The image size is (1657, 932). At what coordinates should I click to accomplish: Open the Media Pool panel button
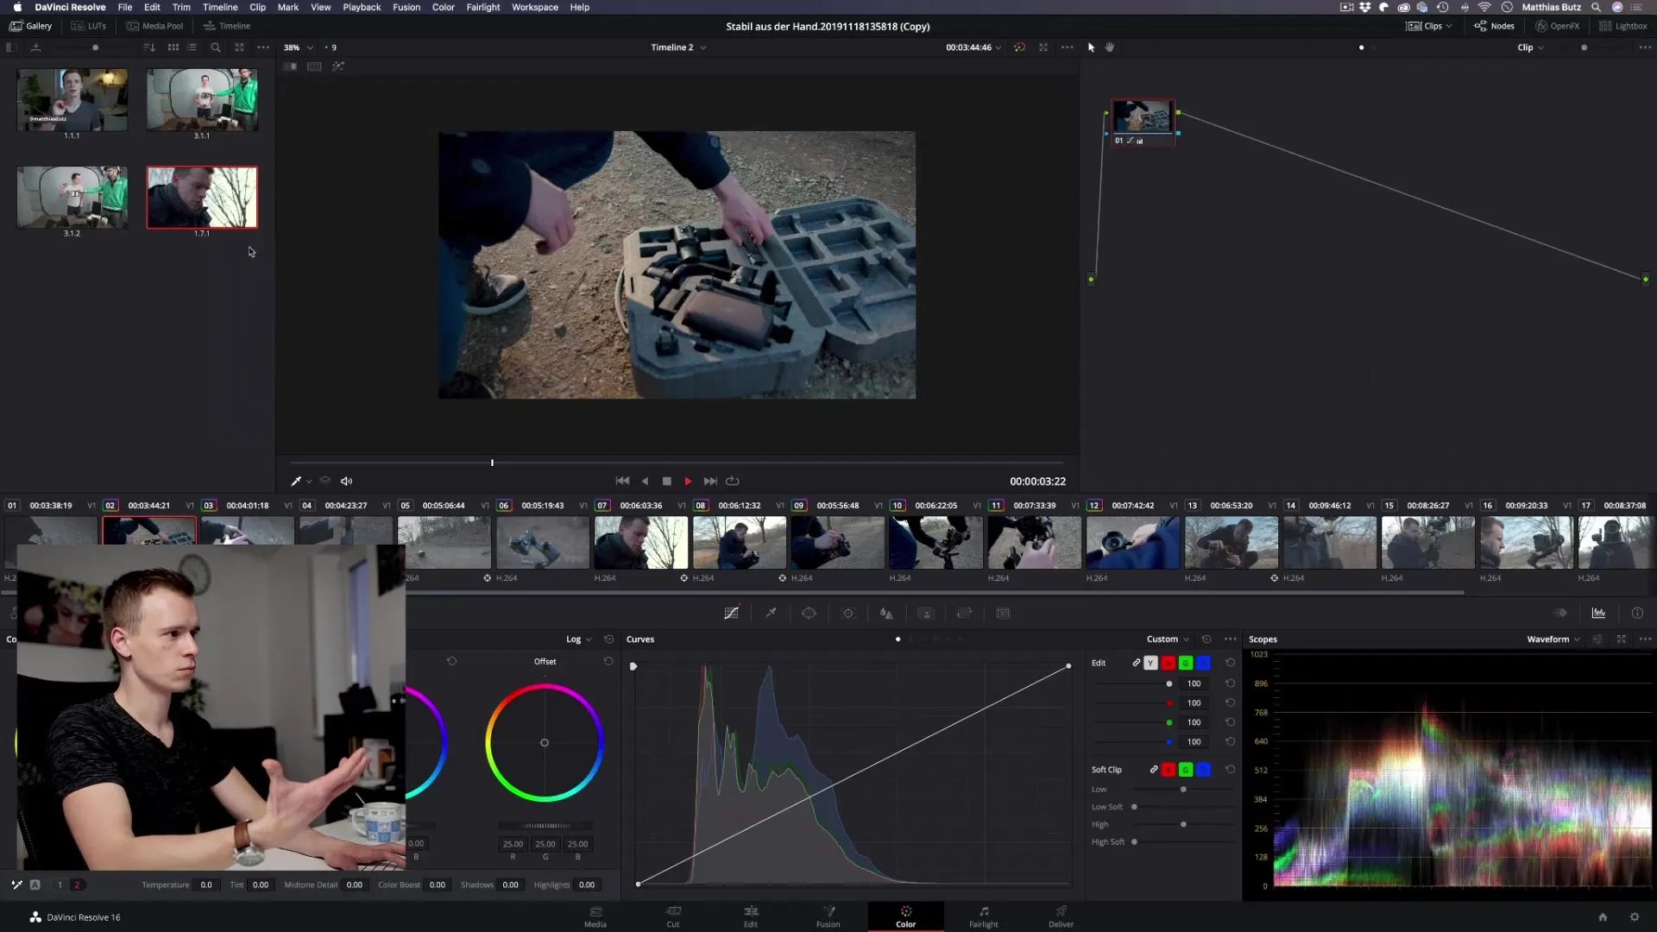155,26
